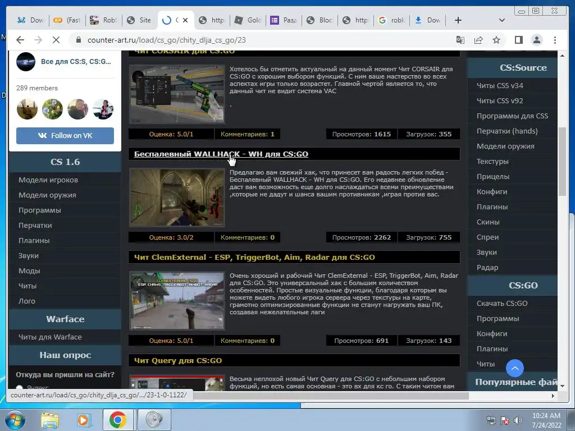Image resolution: width=575 pixels, height=431 pixels.
Task: Switch to the 'Bloc' tab
Action: 320,20
